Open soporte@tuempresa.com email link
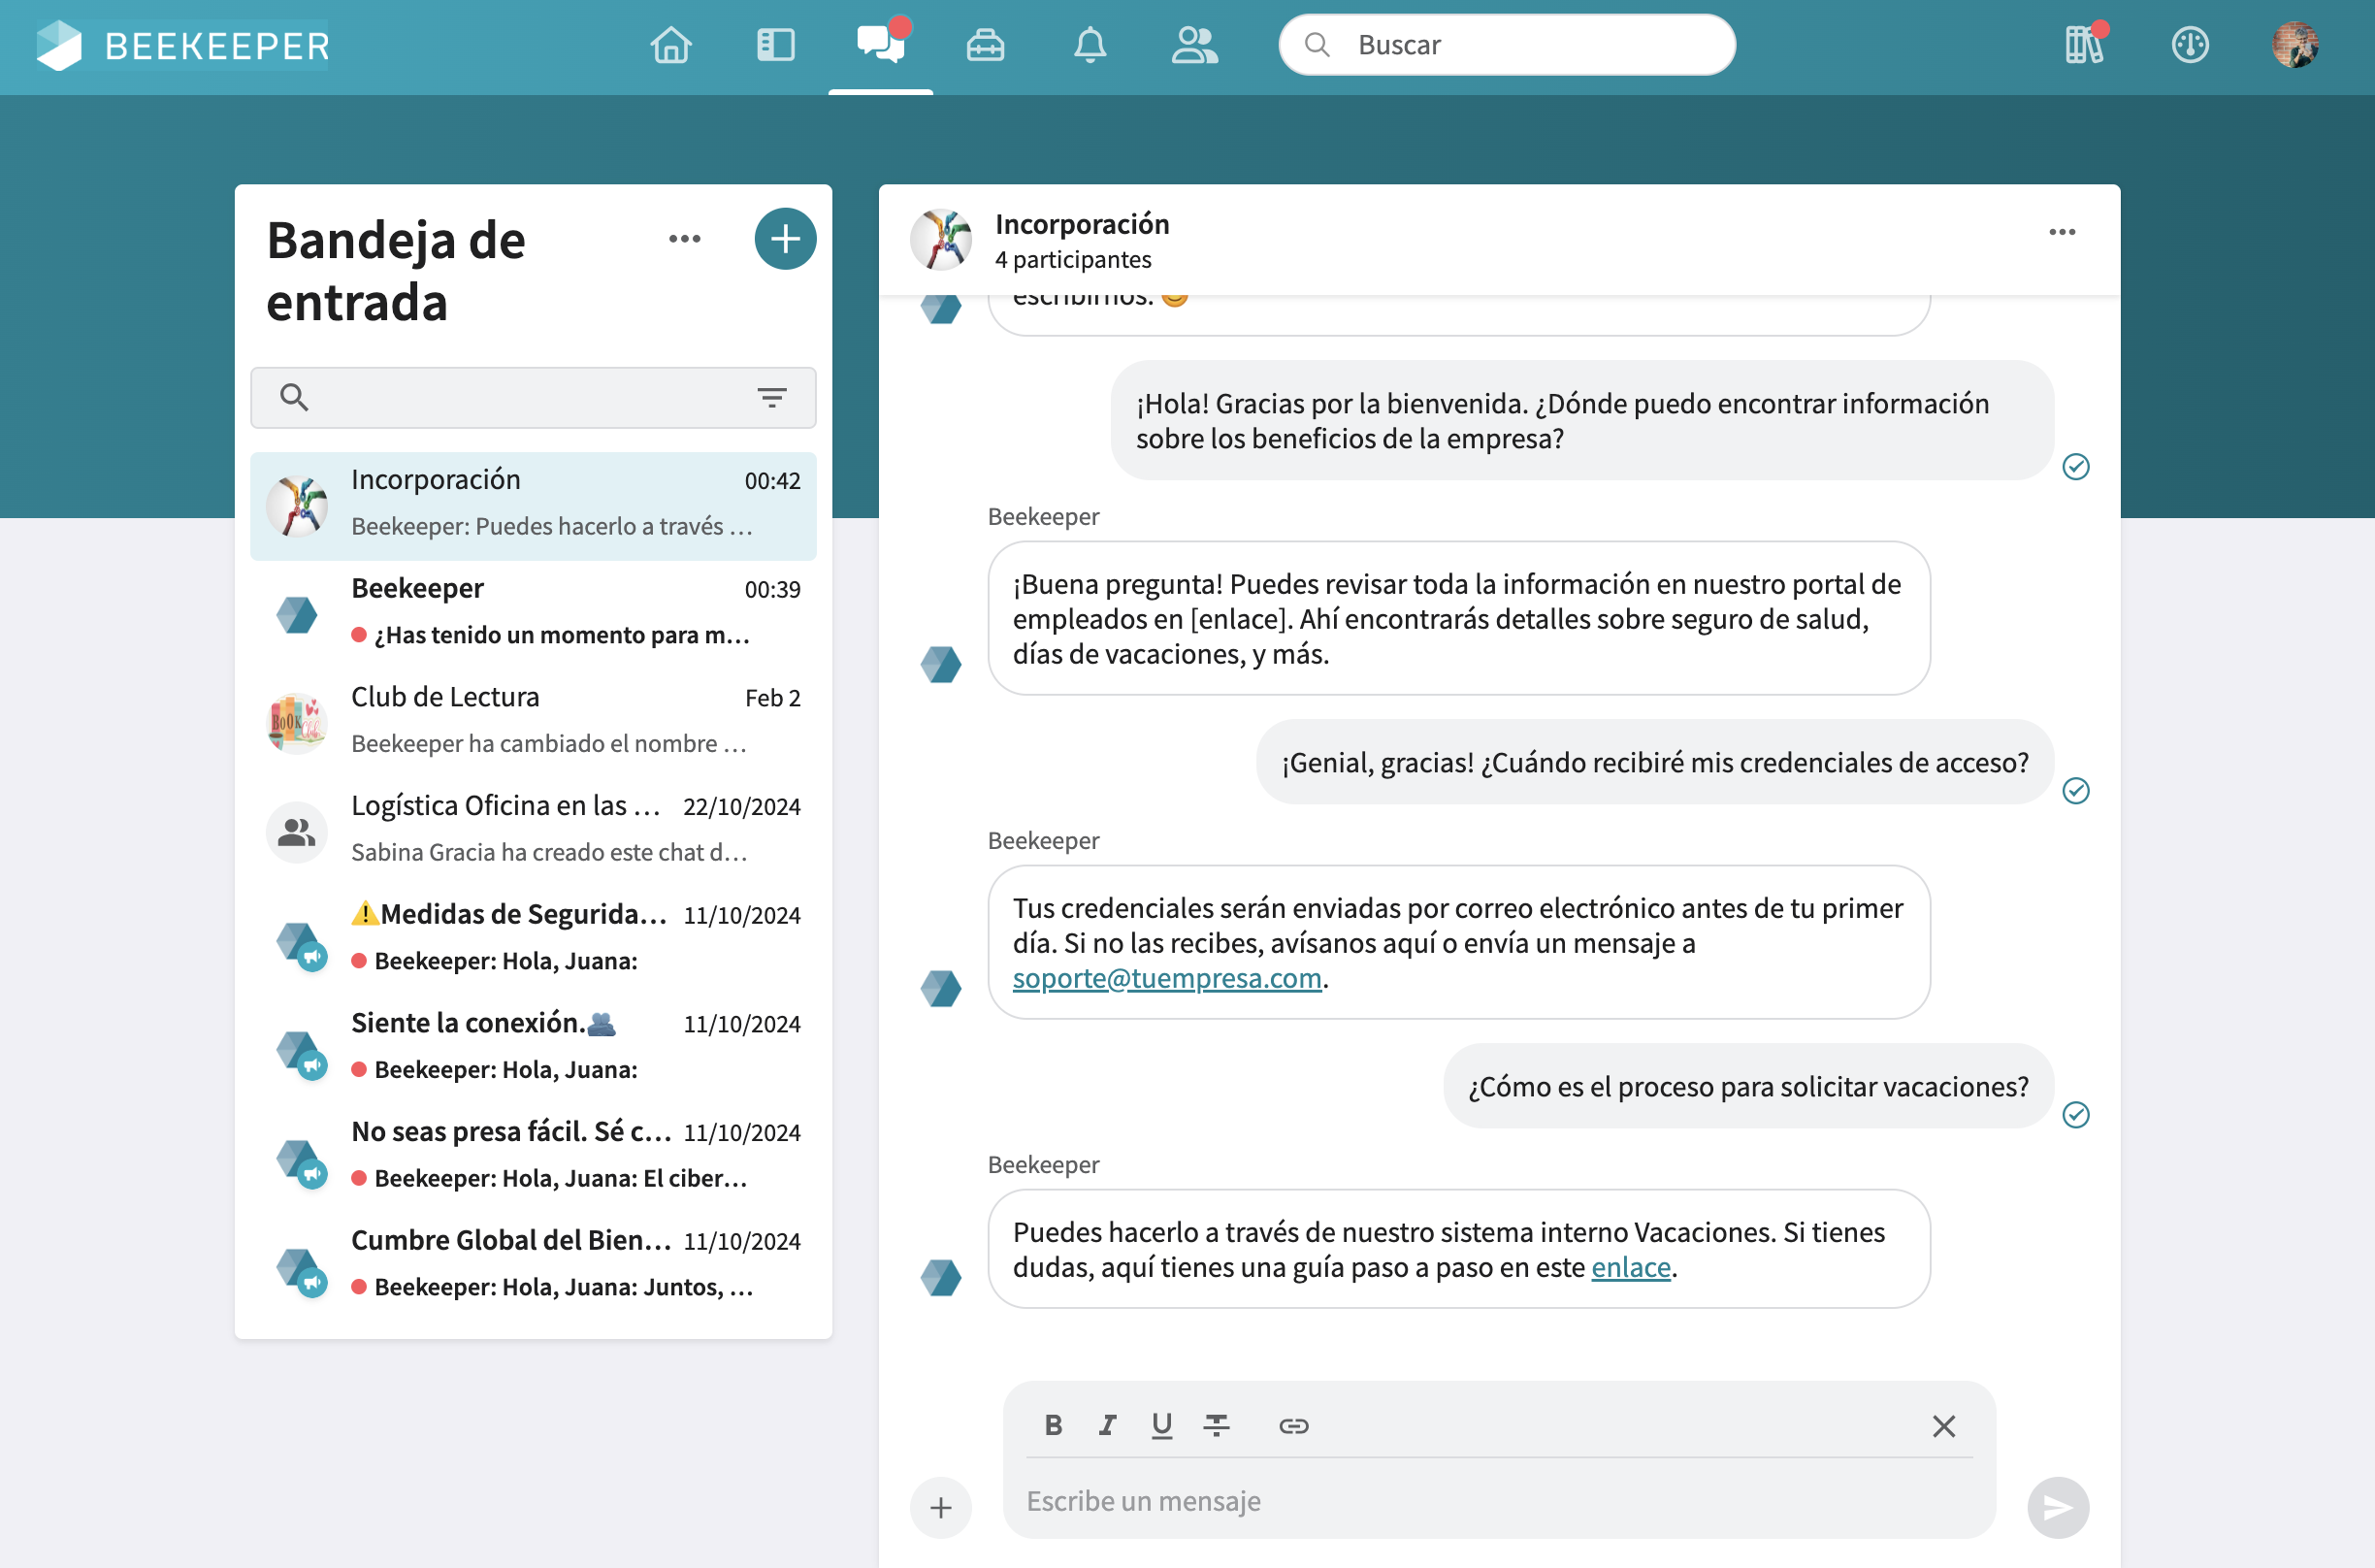Image resolution: width=2375 pixels, height=1568 pixels. [1166, 978]
